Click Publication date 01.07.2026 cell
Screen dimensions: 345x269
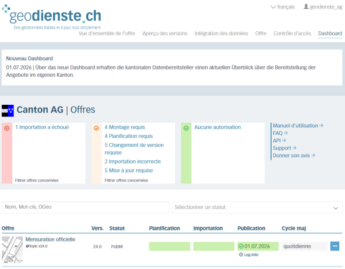(x=258, y=247)
